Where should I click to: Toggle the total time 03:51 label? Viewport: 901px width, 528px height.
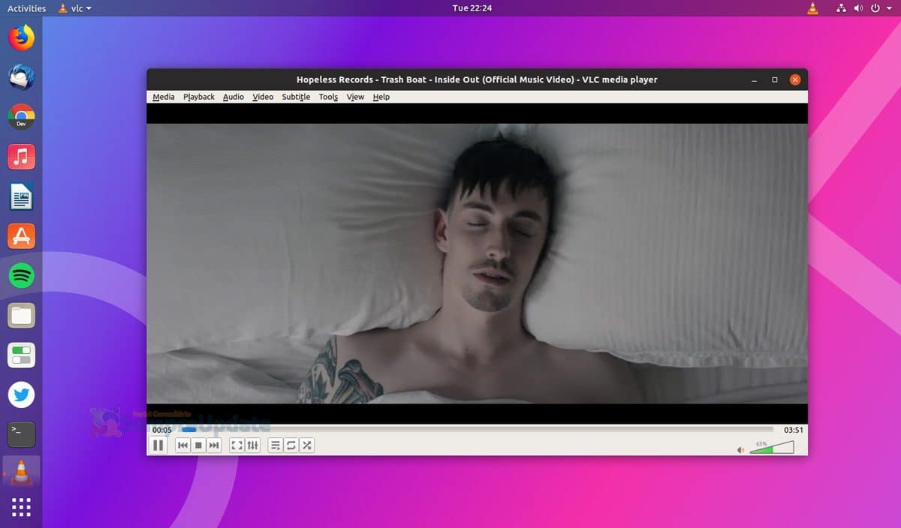(x=794, y=430)
